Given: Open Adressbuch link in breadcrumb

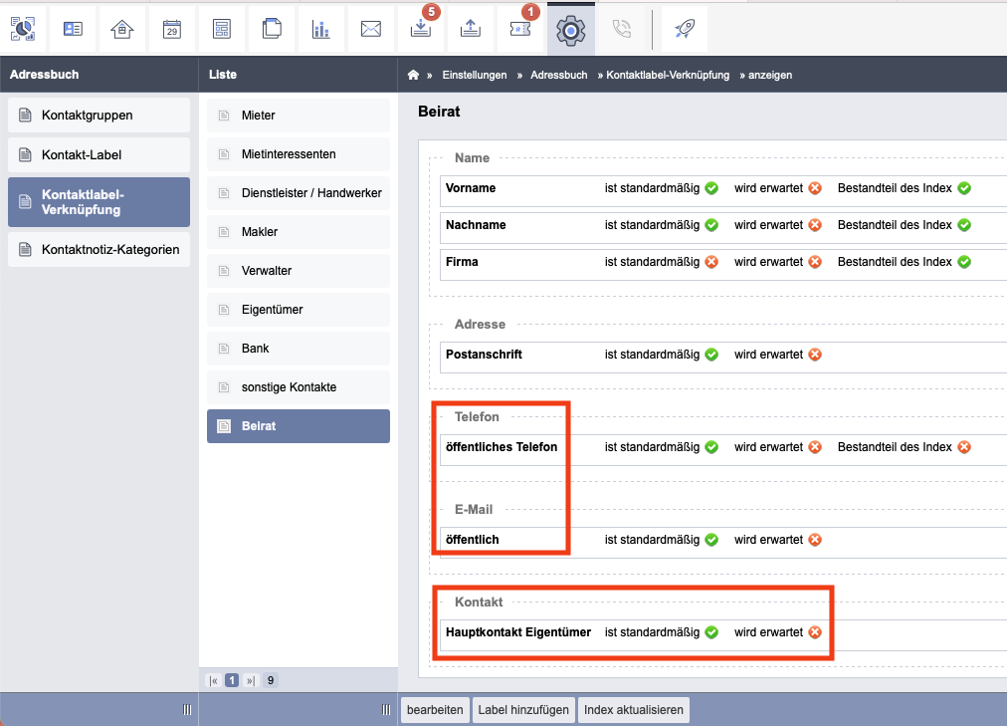Looking at the screenshot, I should [x=559, y=75].
